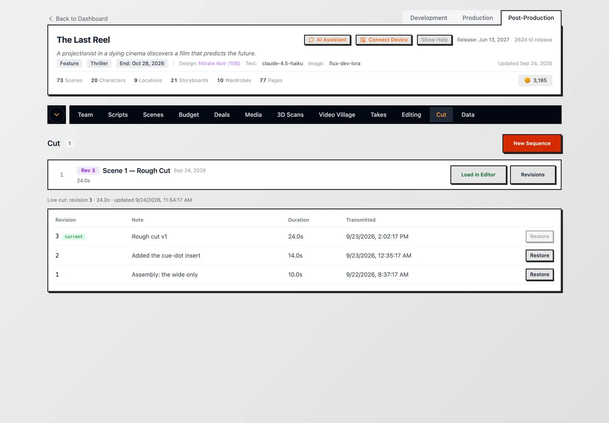This screenshot has height=423, width=609.
Task: Click the 14.0s duration cell
Action: coord(295,256)
